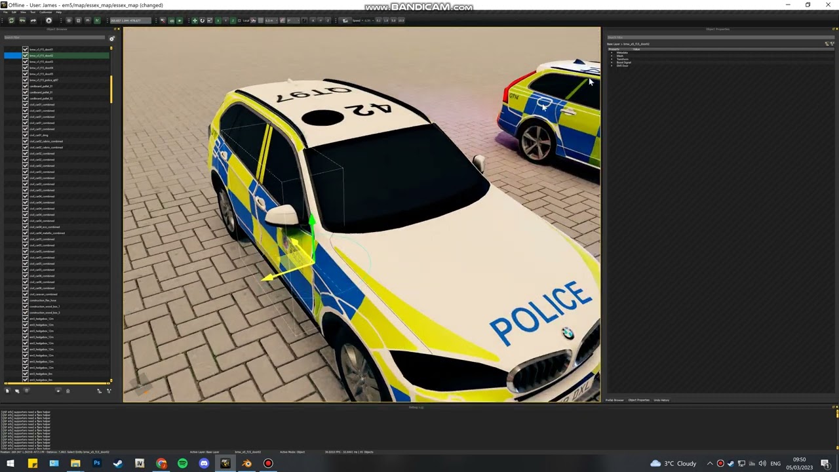Viewport: 839px width, 472px height.
Task: Click the green vertical gizmo axis
Action: (x=312, y=237)
